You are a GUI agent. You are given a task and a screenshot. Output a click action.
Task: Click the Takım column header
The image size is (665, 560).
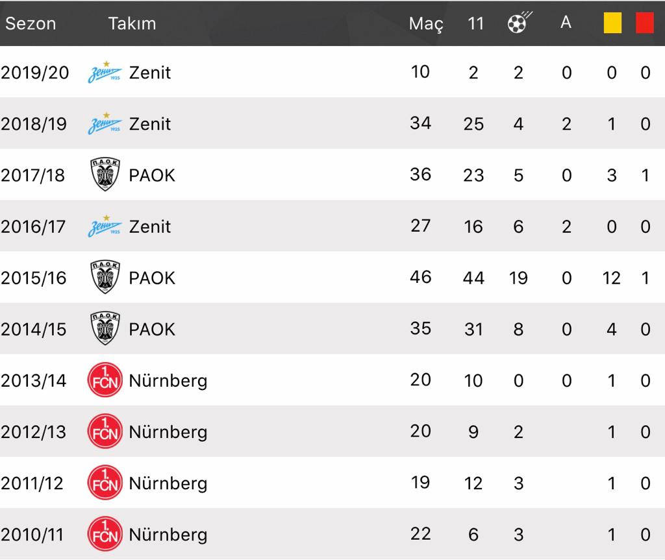(132, 23)
